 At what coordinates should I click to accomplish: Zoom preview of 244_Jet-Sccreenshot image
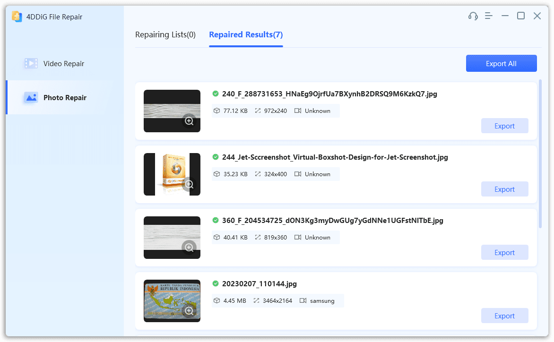[x=189, y=184]
